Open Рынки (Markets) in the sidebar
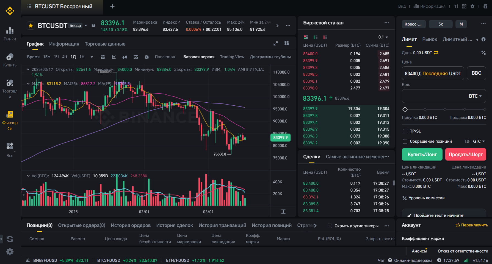This screenshot has width=492, height=264. tap(10, 34)
